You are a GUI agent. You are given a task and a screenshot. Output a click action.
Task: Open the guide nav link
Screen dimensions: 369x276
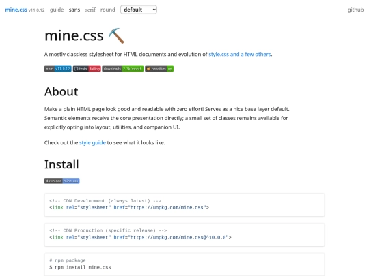[57, 10]
